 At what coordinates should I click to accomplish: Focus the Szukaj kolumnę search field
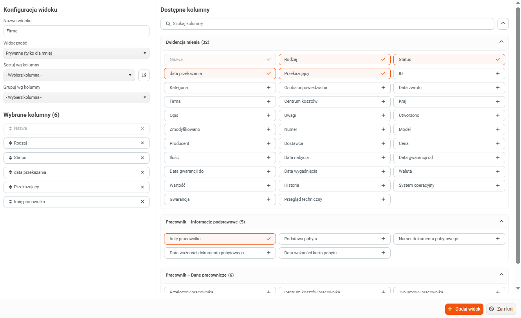(327, 24)
